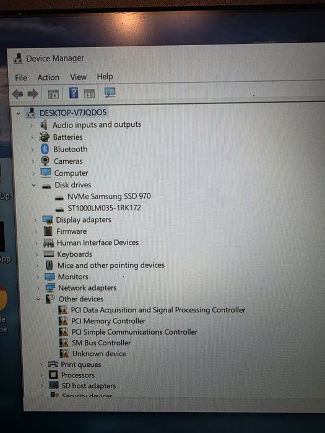
Task: Expand the Network adapters category
Action: click(38, 288)
